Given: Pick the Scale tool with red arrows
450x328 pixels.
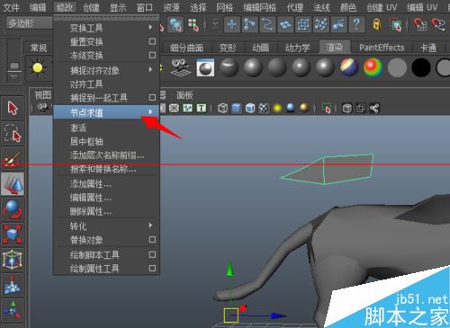Looking at the screenshot, I should [x=13, y=235].
